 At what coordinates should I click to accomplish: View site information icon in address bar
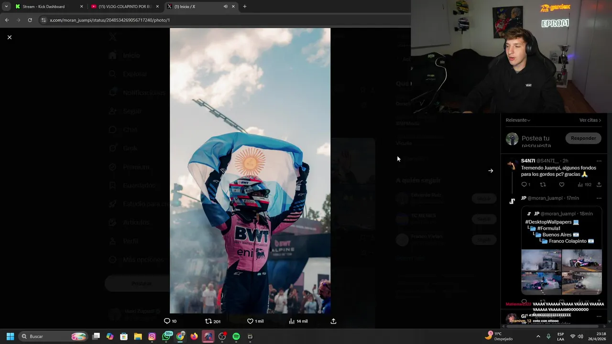point(44,20)
